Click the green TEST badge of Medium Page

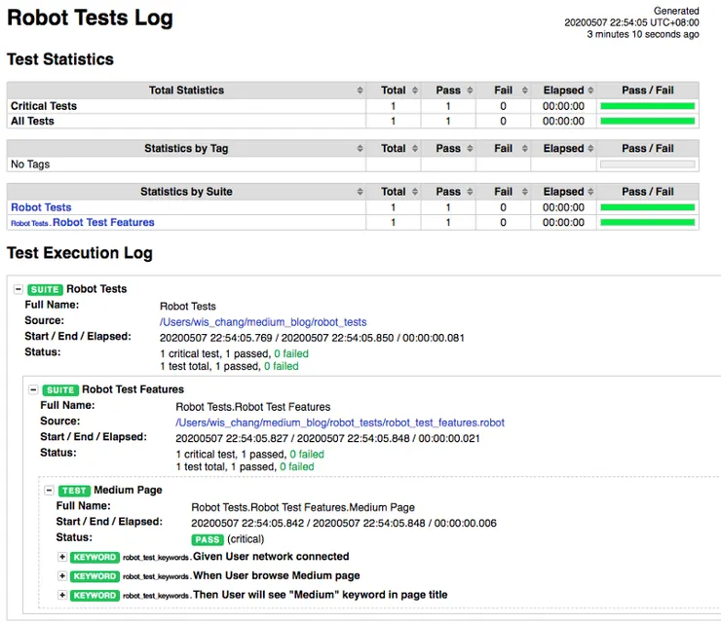click(74, 491)
